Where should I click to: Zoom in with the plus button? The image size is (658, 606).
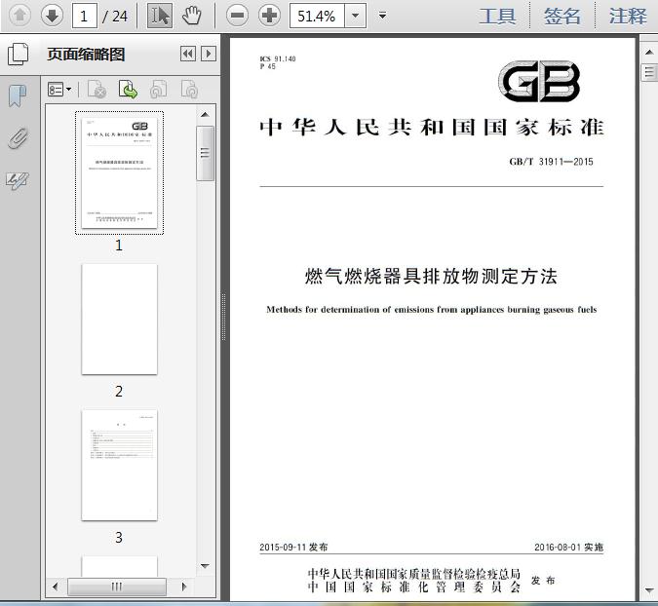269,16
